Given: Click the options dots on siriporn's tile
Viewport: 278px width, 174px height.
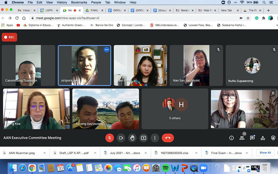Looking at the screenshot, I should [106, 50].
